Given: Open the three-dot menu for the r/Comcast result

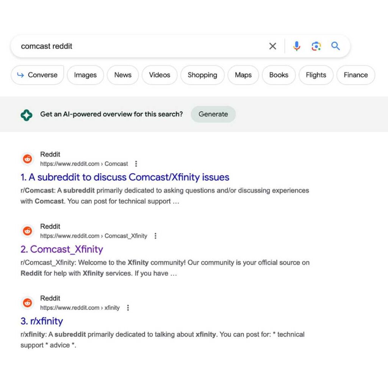Looking at the screenshot, I should point(136,164).
